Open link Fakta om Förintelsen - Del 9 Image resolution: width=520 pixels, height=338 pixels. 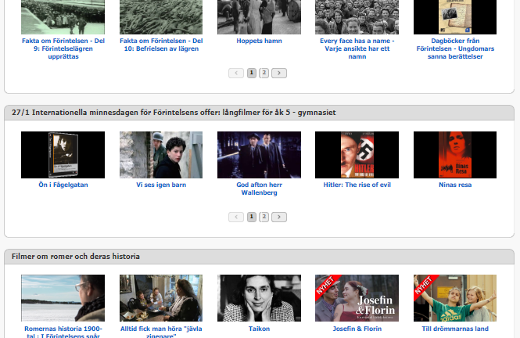click(63, 49)
